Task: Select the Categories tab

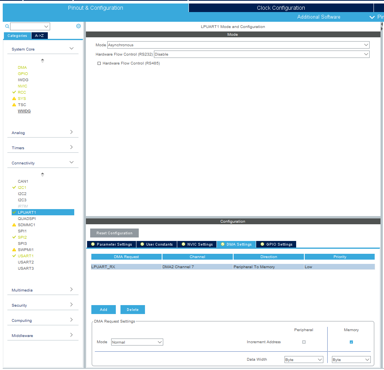Action: coord(17,36)
